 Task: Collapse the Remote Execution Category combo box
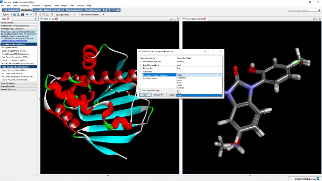[221, 75]
